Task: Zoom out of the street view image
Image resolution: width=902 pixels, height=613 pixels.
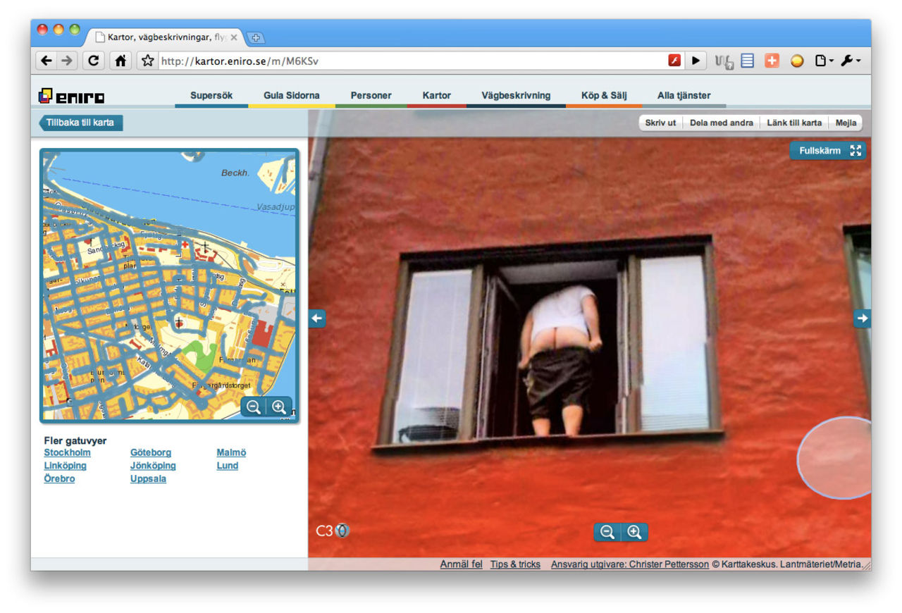Action: (x=607, y=533)
